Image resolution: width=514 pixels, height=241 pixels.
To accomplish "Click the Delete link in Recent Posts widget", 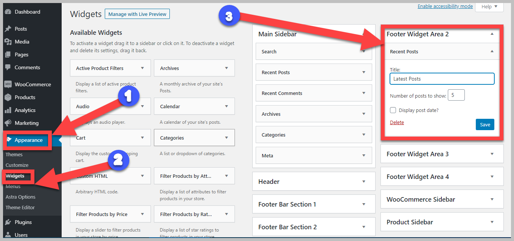I will coord(397,122).
